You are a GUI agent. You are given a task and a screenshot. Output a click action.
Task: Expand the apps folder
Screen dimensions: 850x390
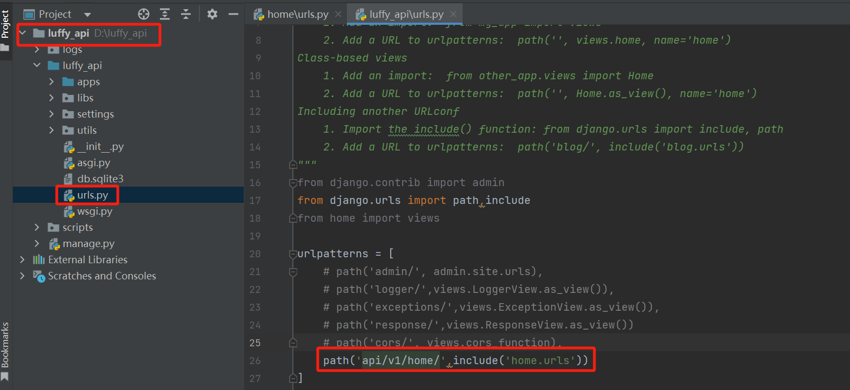51,81
